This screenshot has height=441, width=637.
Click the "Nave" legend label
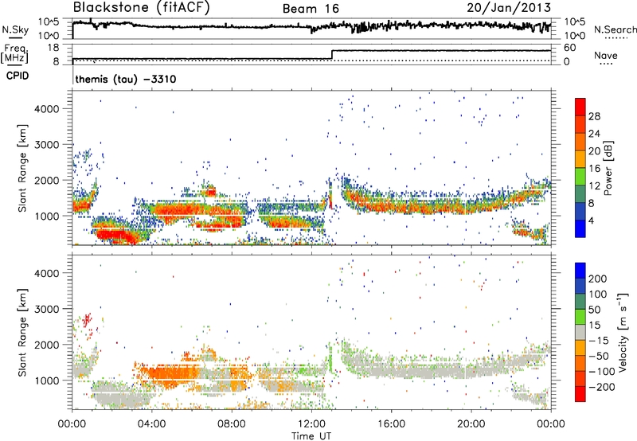coord(605,55)
